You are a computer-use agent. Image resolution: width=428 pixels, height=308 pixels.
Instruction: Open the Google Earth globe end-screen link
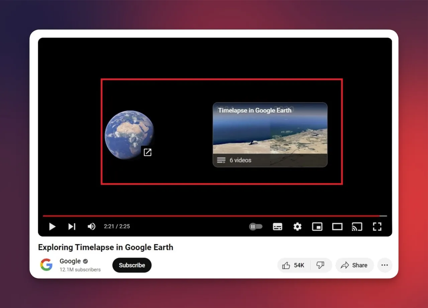(x=129, y=135)
